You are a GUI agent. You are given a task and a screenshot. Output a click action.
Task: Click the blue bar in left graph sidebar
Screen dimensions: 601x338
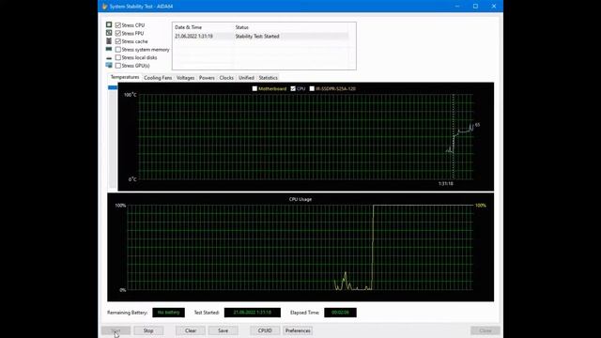coord(113,87)
